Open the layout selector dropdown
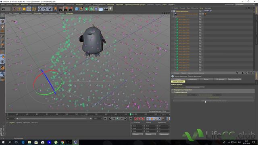This screenshot has width=258, height=145. pyautogui.click(x=244, y=4)
